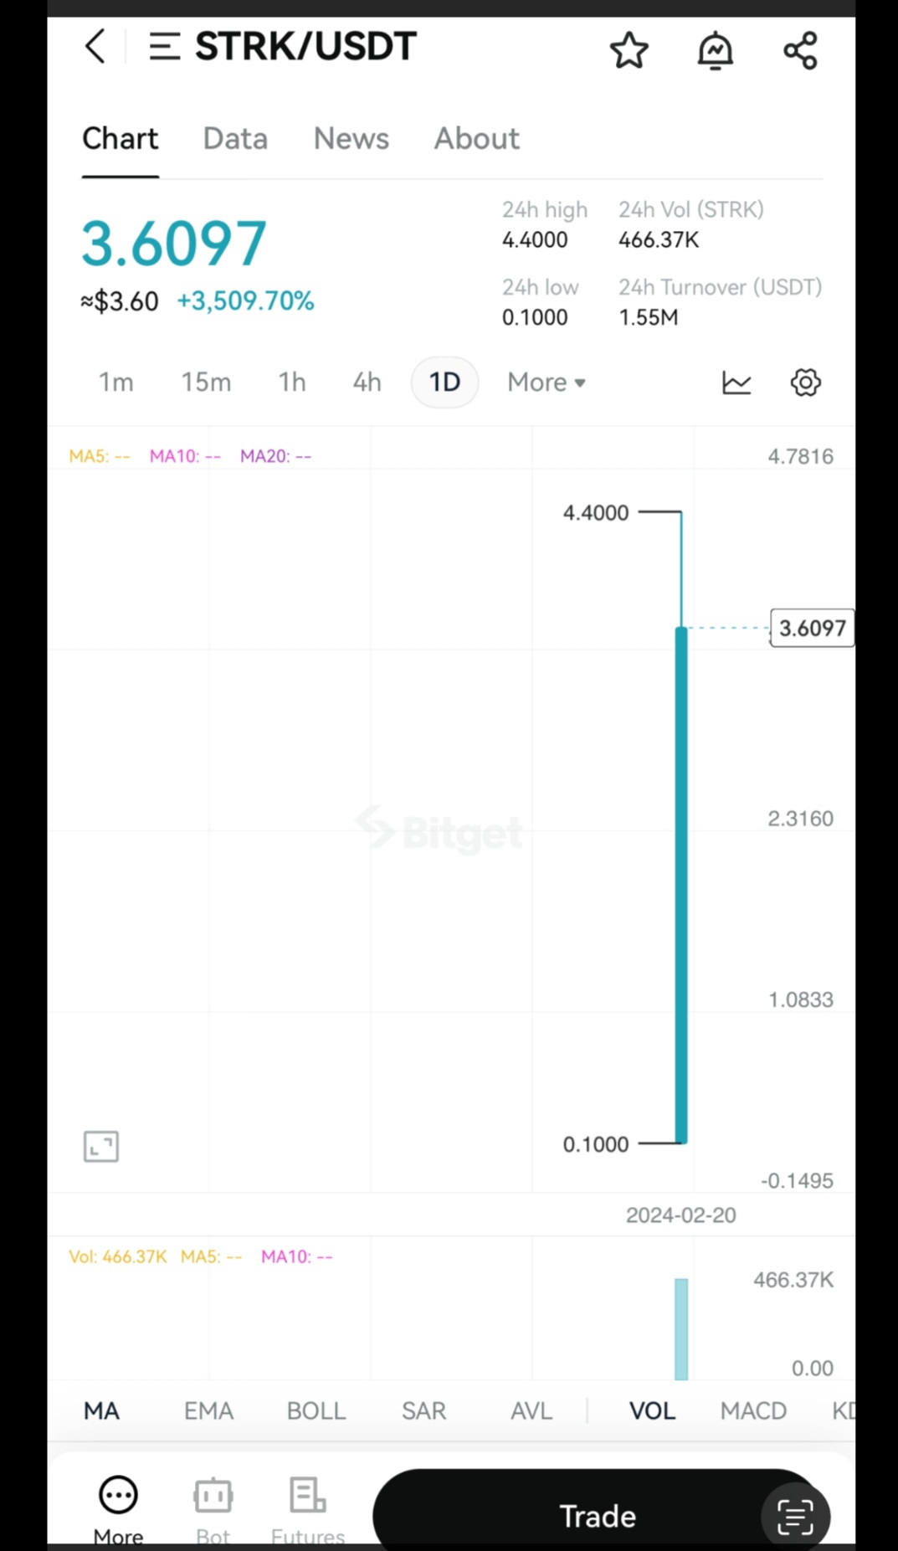
Task: Open the trading pair list menu icon
Action: tap(164, 47)
